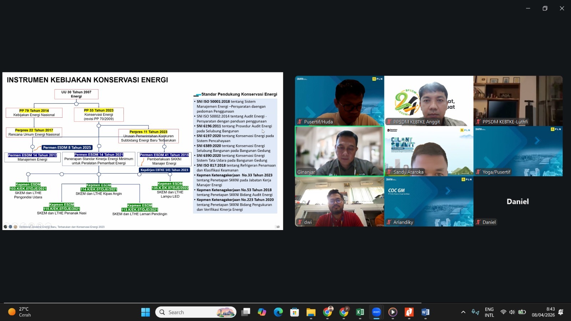Open the Windows Start menu
The image size is (571, 321).
pyautogui.click(x=146, y=312)
